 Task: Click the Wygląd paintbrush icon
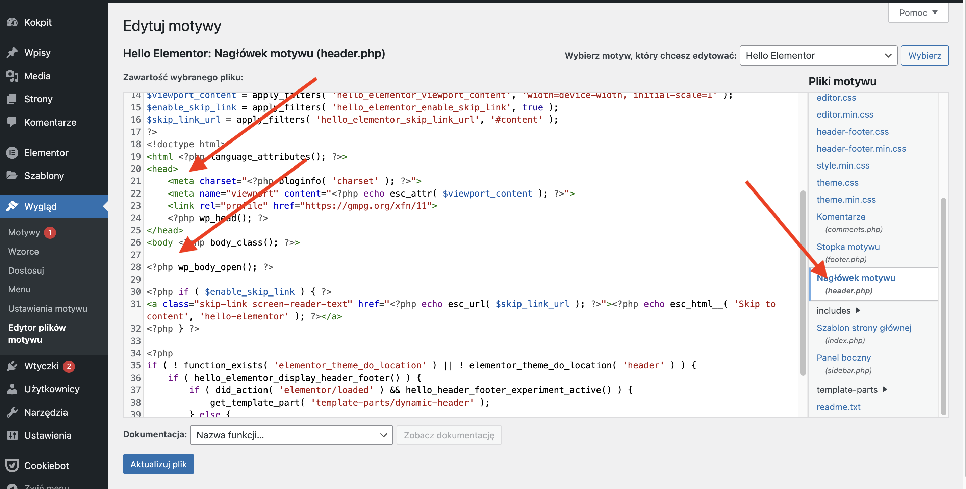click(12, 206)
